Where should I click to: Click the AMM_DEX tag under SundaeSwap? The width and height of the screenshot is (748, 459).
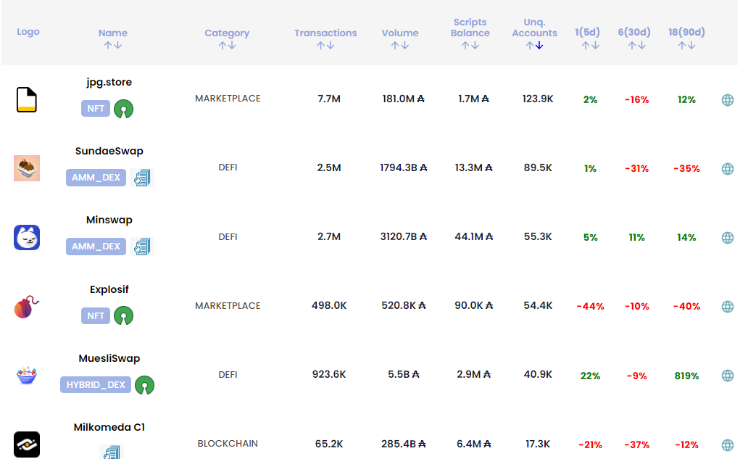pyautogui.click(x=96, y=178)
